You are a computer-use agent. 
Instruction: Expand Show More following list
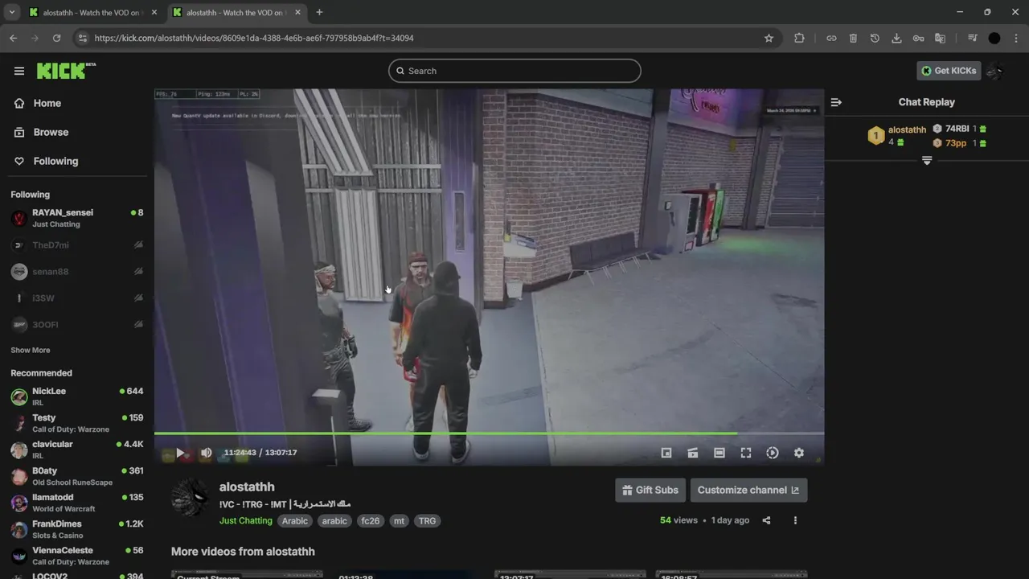pyautogui.click(x=31, y=350)
